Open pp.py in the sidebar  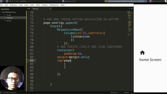pyautogui.click(x=9, y=21)
